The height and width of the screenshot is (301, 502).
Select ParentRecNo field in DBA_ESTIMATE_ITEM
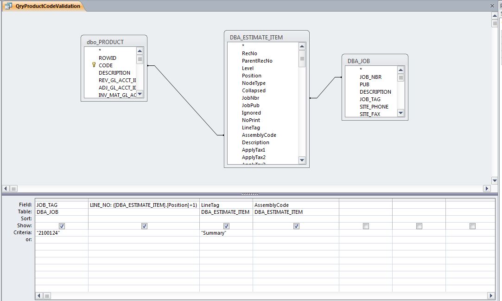point(257,61)
